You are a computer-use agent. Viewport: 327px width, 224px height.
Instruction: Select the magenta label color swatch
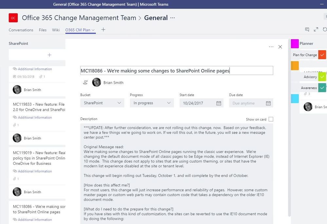coord(295,43)
